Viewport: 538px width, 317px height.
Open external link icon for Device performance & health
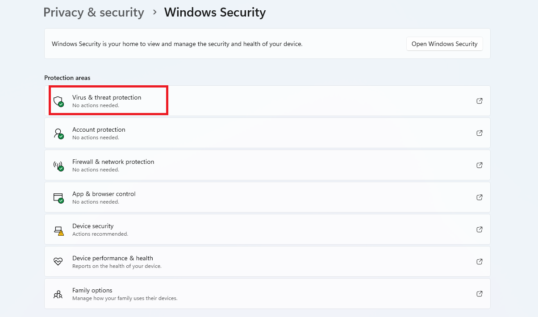tap(480, 262)
